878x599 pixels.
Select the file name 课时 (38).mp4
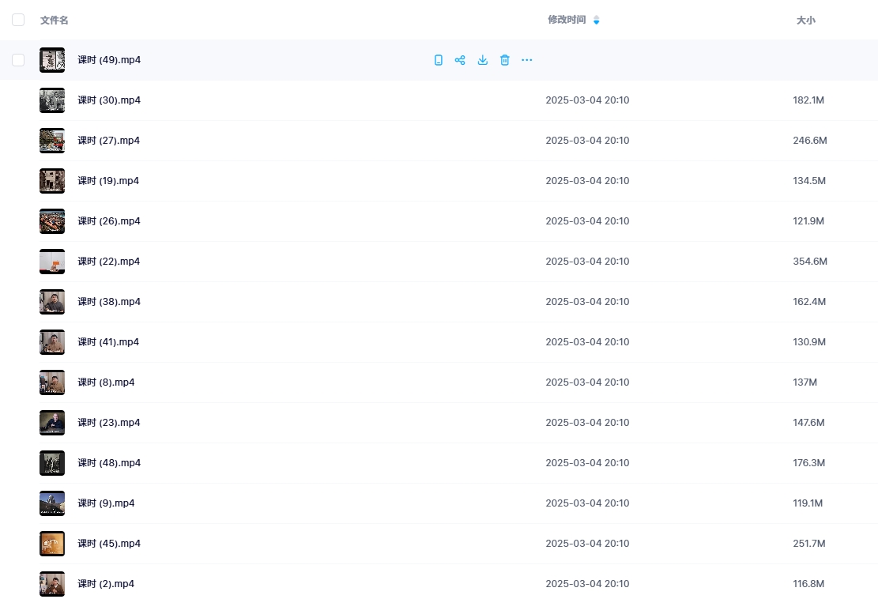click(x=109, y=302)
